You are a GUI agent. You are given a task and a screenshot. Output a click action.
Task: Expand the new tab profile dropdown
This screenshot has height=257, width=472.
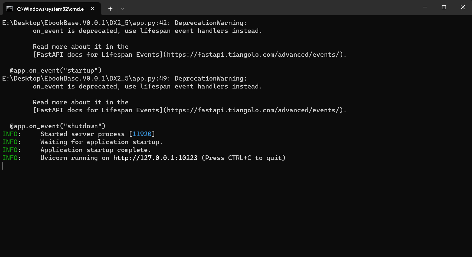click(123, 8)
